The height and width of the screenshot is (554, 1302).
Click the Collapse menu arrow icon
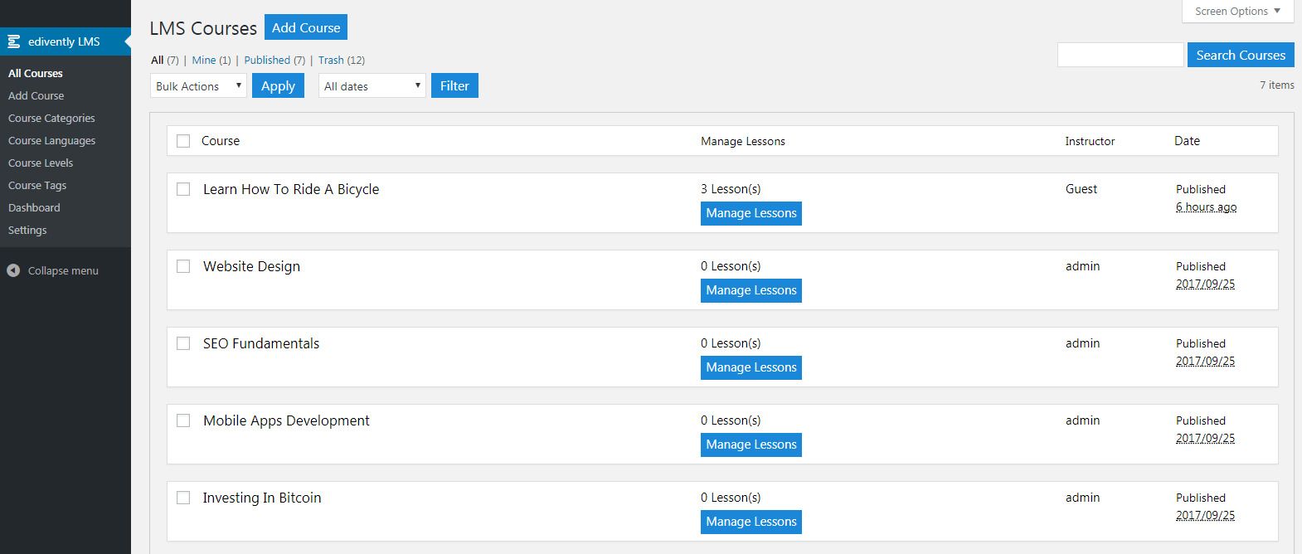tap(13, 270)
